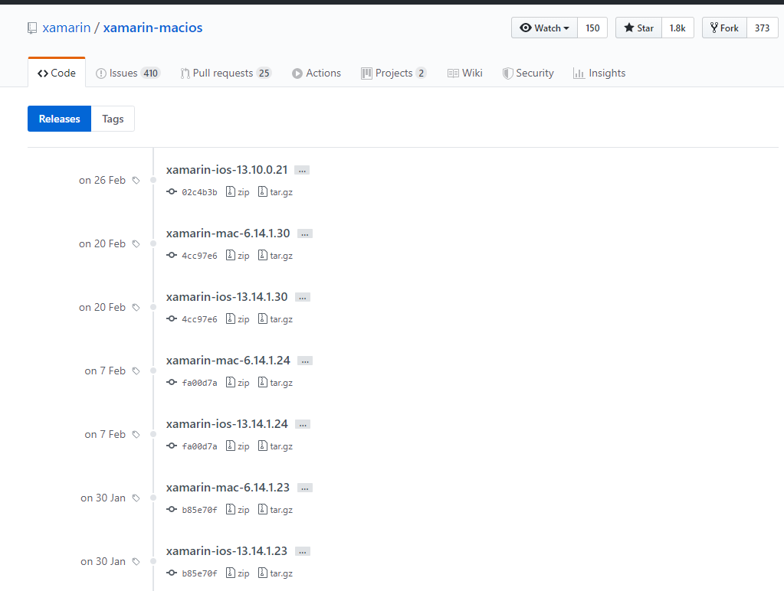Viewport: 784px width, 591px height.
Task: Download zip for xamarin-ios-13.14.1.30
Action: (238, 318)
